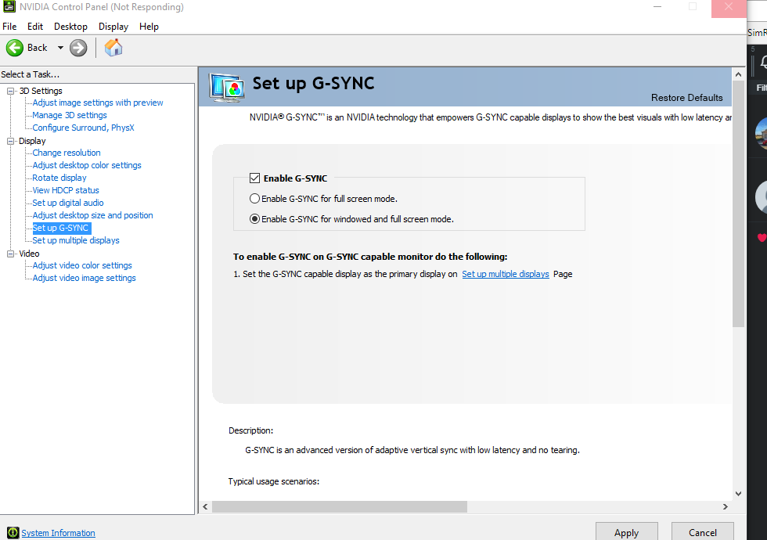Click the horizontal scrollbar left arrow
The image size is (767, 540).
coord(205,507)
